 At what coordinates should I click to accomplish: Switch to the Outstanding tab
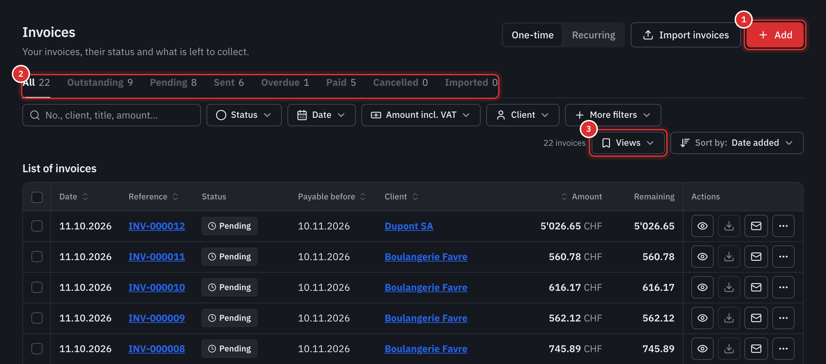click(100, 83)
